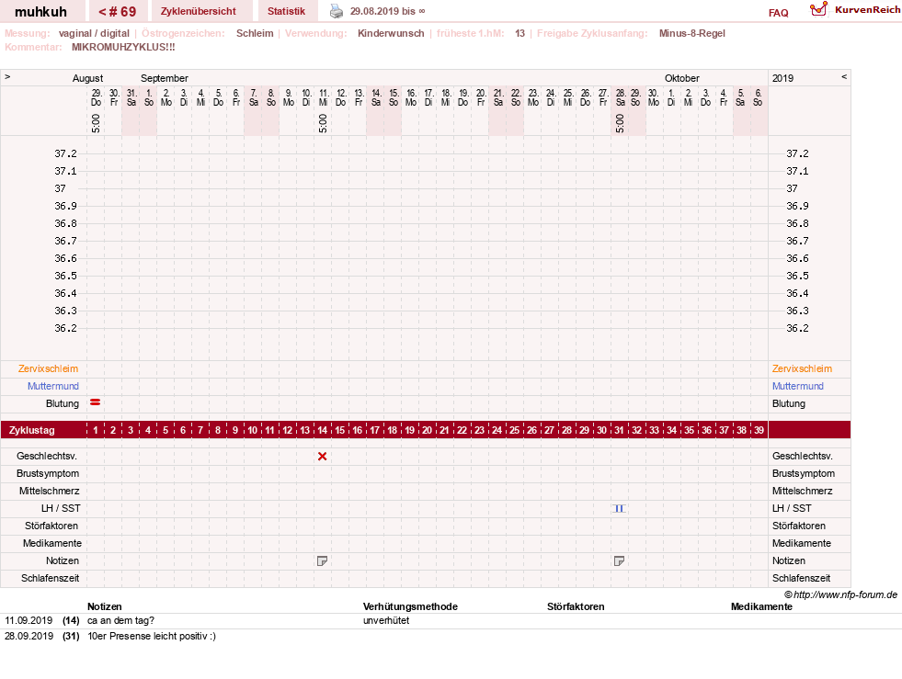Viewport: 902px width, 679px height.
Task: Click the red X intercourse marker
Action: [x=322, y=456]
